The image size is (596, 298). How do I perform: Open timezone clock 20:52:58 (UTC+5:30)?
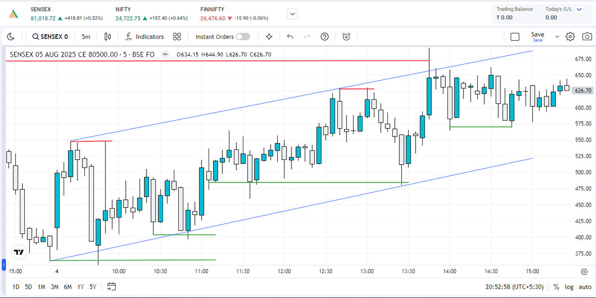[515, 287]
